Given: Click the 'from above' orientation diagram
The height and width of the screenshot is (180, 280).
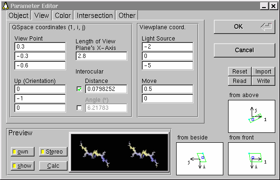Looking at the screenshot, I should coord(251,116).
